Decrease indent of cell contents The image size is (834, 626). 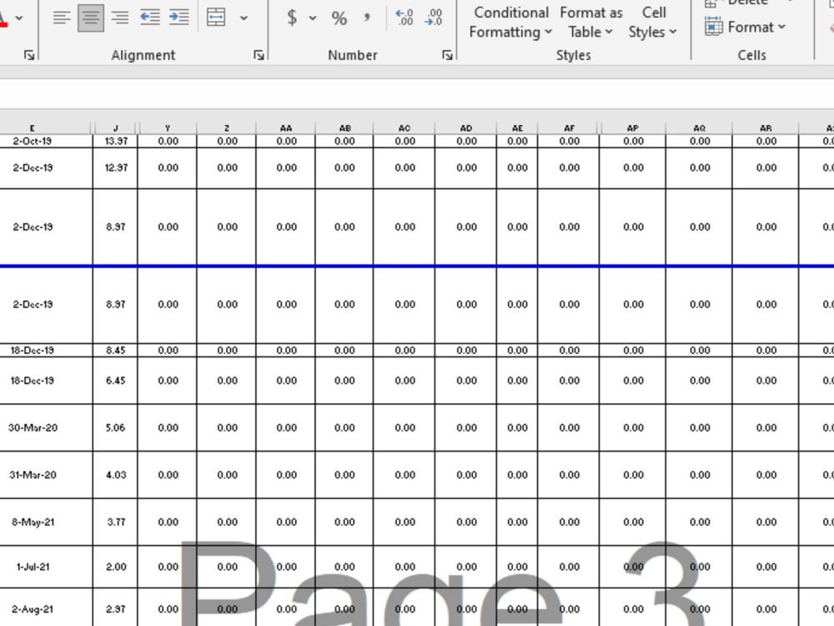149,18
